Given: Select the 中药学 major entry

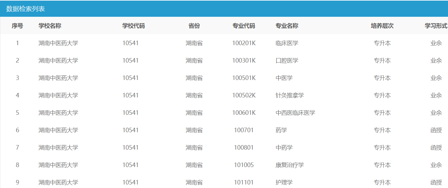Looking at the screenshot, I should (284, 148).
